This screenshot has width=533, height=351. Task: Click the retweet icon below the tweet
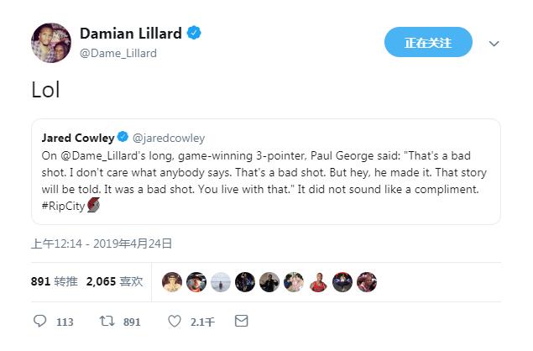point(107,321)
